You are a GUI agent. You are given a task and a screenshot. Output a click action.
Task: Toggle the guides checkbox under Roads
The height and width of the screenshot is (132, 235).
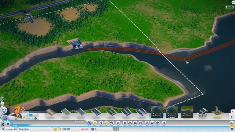pos(24,118)
